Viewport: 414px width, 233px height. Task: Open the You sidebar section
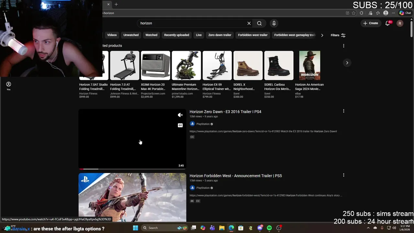coord(8,86)
